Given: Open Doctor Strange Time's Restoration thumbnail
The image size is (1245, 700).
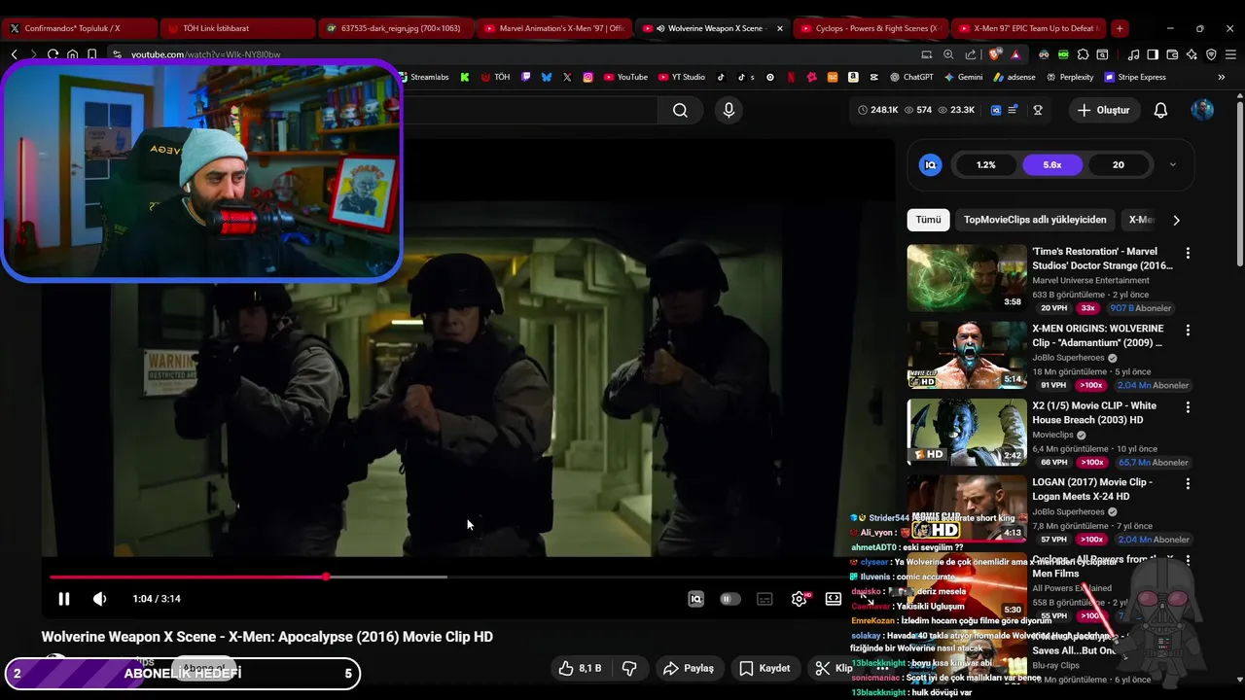Looking at the screenshot, I should pyautogui.click(x=967, y=277).
